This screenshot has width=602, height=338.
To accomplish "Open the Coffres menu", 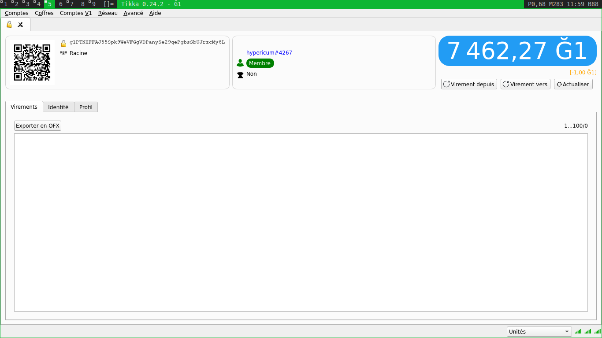I will click(x=44, y=13).
